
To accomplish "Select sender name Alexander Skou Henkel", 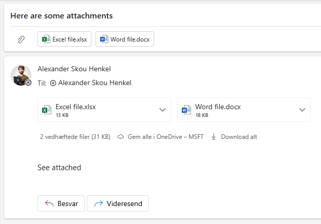I will 74,69.
